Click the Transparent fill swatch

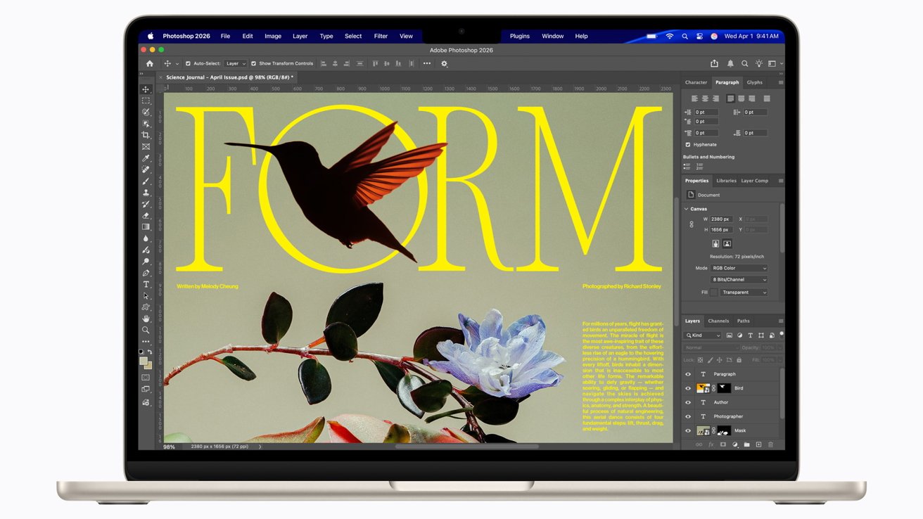(x=714, y=292)
